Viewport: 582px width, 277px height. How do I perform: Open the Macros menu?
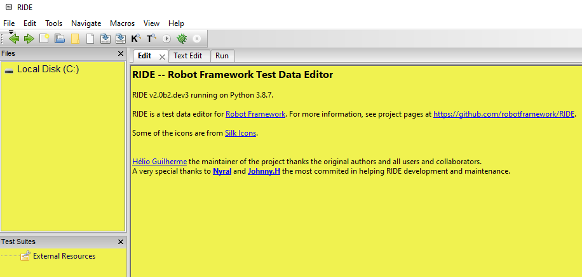click(122, 23)
